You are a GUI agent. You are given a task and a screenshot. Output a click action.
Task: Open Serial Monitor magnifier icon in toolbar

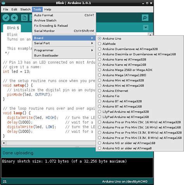145,18
